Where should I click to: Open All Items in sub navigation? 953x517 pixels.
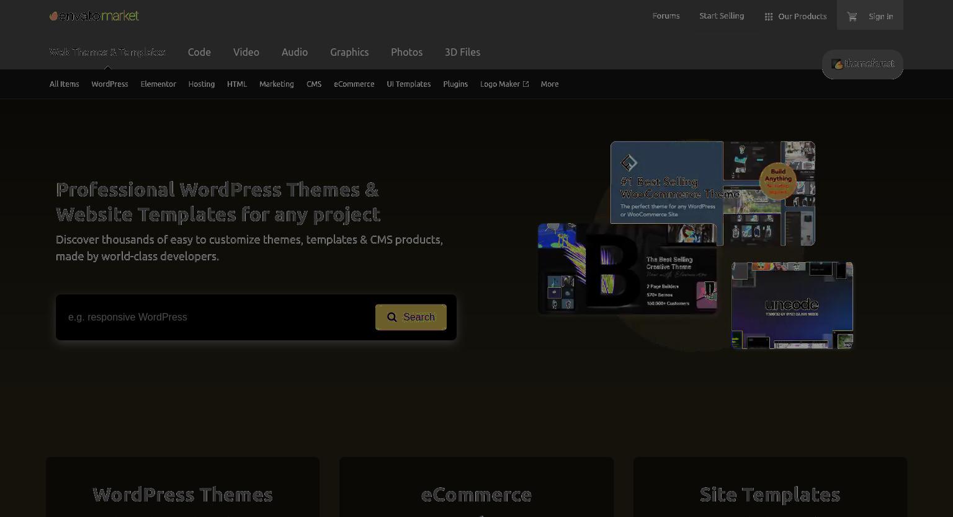pos(65,84)
